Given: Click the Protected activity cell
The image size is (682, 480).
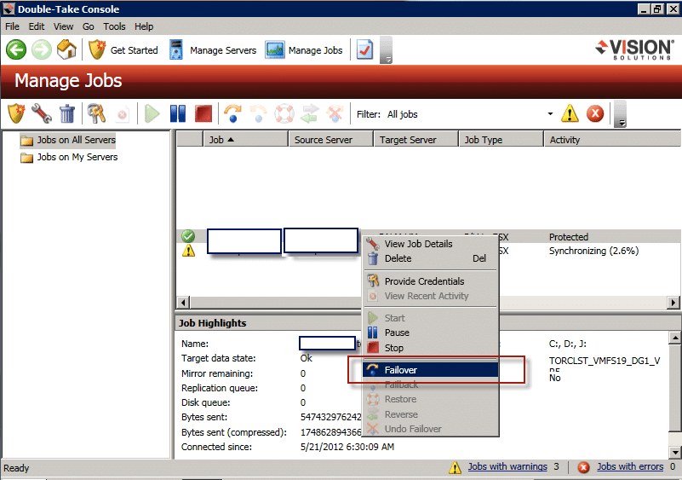Looking at the screenshot, I should coord(569,237).
